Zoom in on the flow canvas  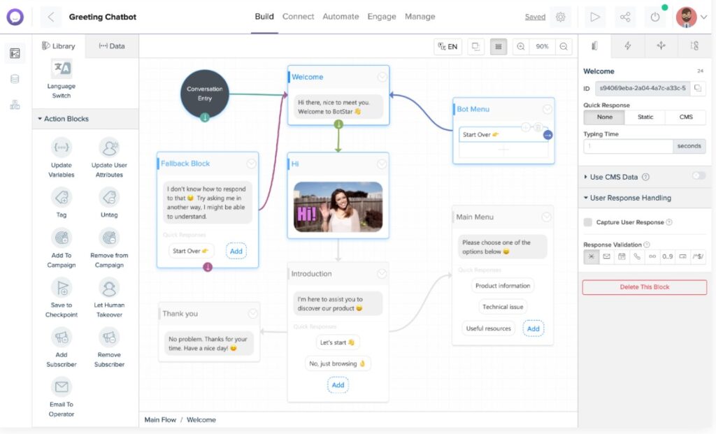coord(521,46)
